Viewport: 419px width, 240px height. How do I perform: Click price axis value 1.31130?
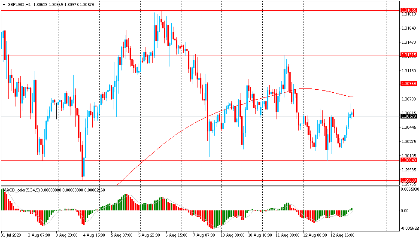pos(409,70)
